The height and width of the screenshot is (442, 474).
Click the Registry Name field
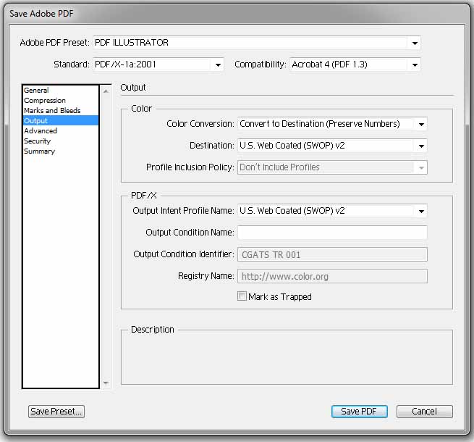click(332, 276)
